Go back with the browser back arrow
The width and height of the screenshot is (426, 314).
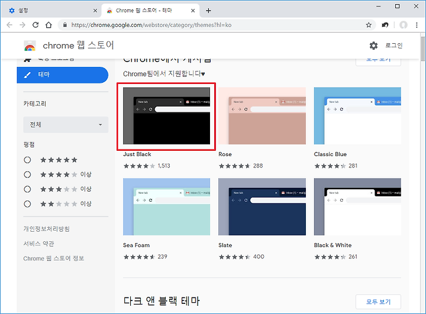coord(9,25)
